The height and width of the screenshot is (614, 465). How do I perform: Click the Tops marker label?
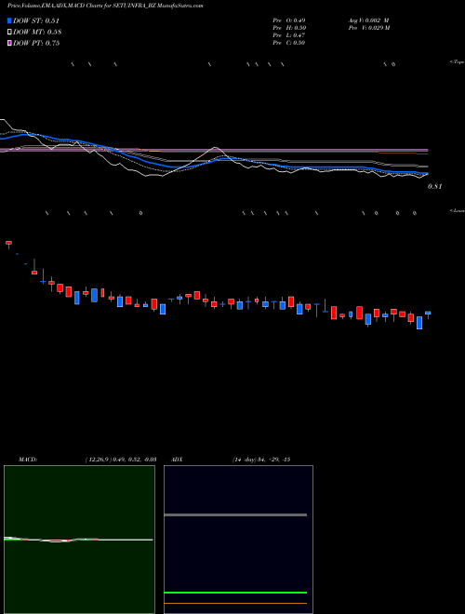(x=458, y=62)
